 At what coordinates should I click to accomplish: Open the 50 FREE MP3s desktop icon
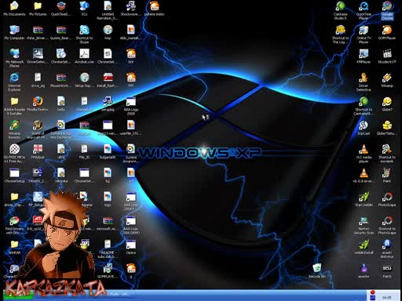(x=14, y=154)
